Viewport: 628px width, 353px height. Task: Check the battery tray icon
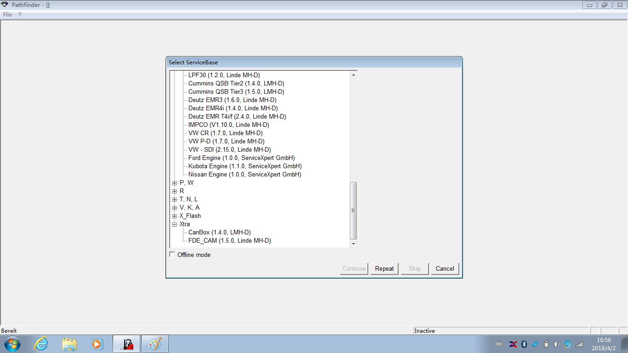tap(546, 344)
